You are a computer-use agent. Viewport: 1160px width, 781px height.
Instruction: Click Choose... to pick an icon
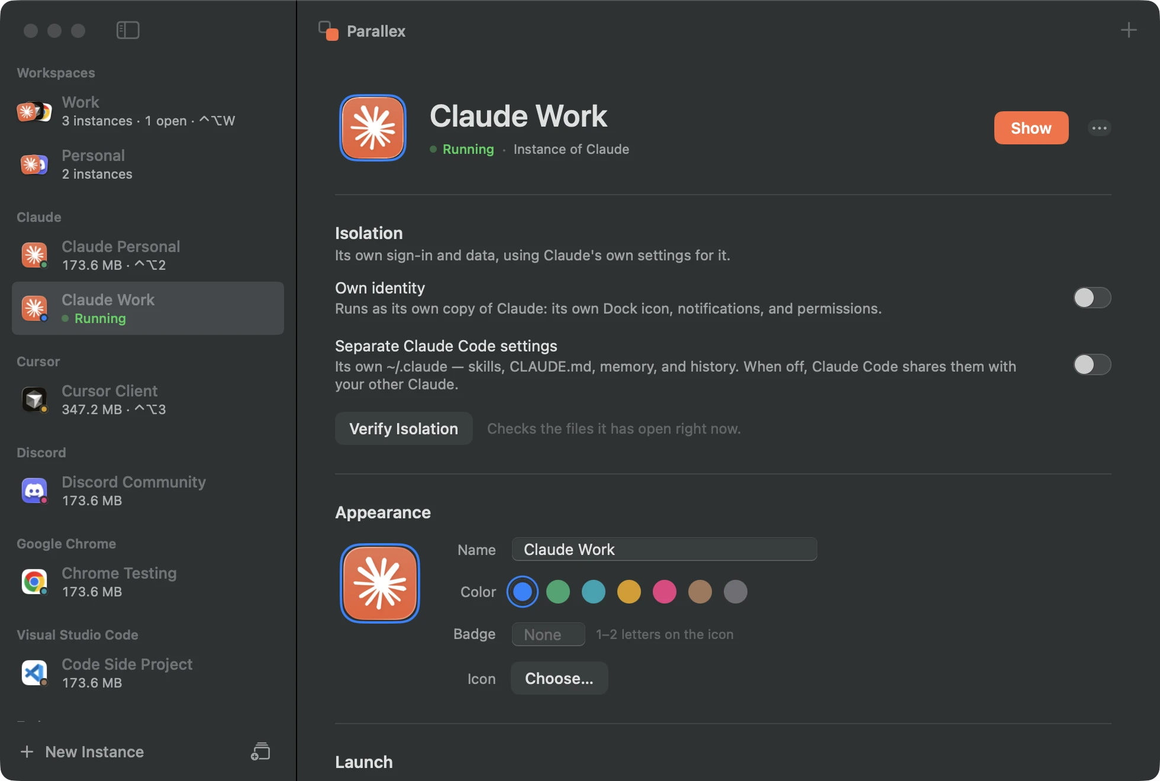tap(559, 678)
